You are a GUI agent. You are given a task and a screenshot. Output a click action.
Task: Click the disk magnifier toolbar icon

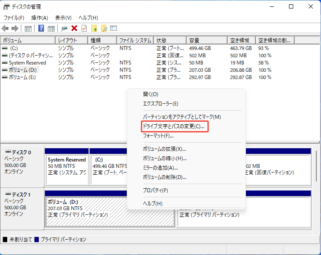tap(64, 29)
